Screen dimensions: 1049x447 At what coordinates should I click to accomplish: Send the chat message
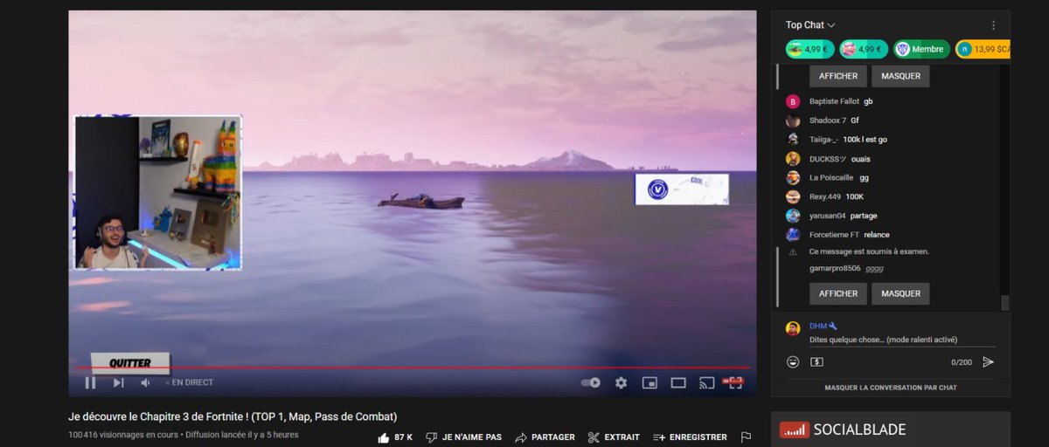988,361
